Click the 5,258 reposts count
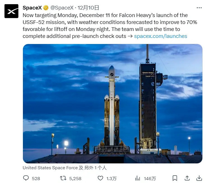The width and height of the screenshot is (206, 184). tap(75, 178)
